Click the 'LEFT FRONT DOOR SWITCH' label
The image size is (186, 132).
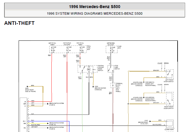point(169,81)
